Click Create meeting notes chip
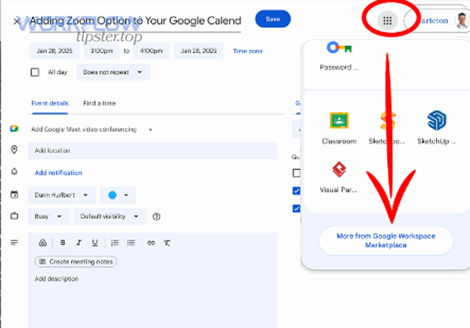 click(76, 262)
